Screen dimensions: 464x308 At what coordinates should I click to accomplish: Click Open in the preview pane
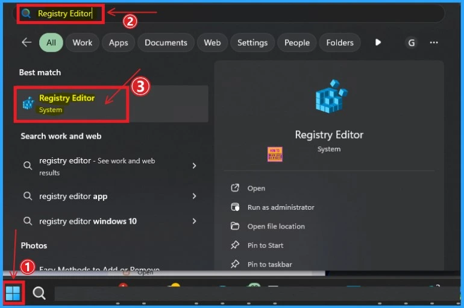point(256,188)
